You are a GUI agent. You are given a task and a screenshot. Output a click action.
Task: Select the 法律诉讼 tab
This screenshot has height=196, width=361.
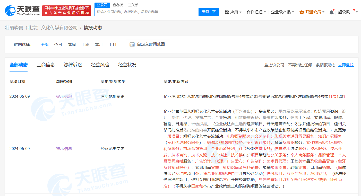click(73, 65)
